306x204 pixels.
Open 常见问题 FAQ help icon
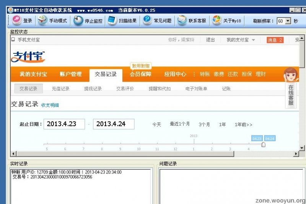(x=147, y=21)
